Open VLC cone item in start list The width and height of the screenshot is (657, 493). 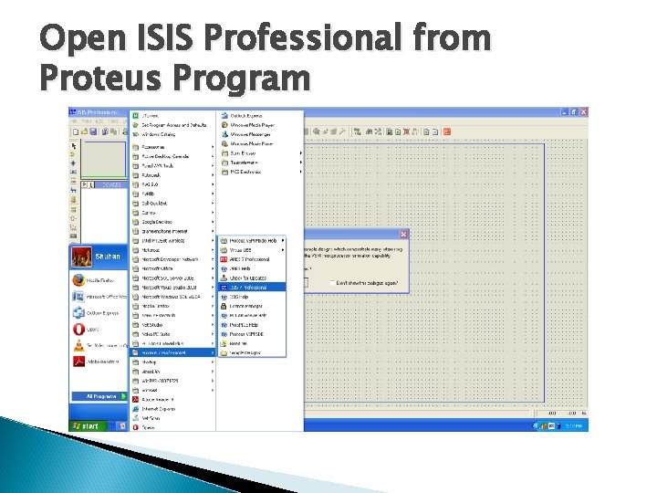[99, 346]
